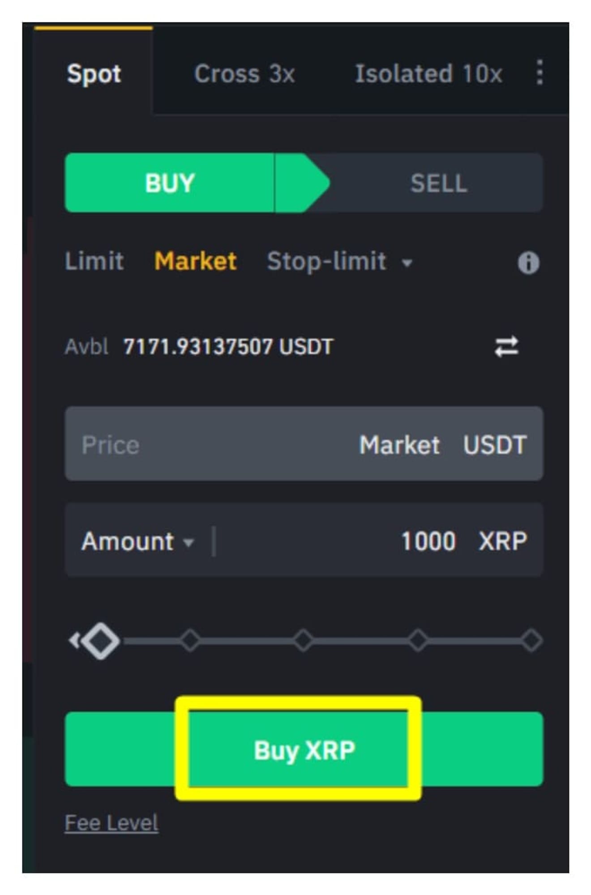Open the Isolated 10x margin tab
This screenshot has height=895, width=591.
click(x=428, y=73)
